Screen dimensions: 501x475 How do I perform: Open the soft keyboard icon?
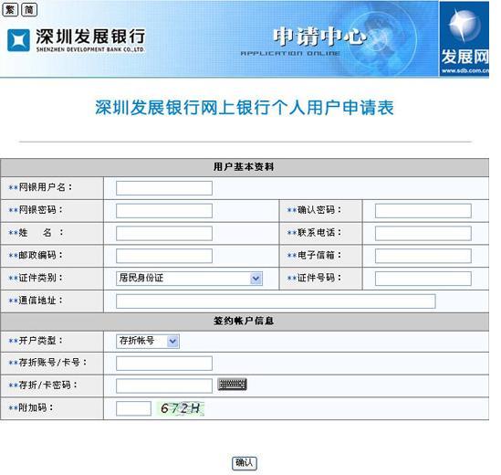[x=233, y=384]
